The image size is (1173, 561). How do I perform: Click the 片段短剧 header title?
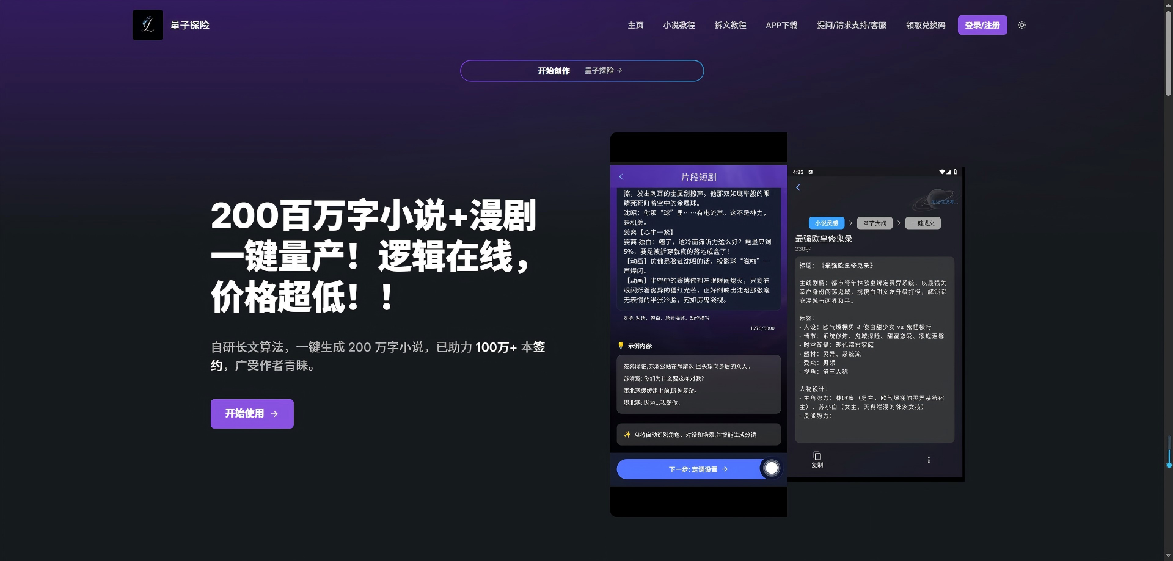point(698,177)
